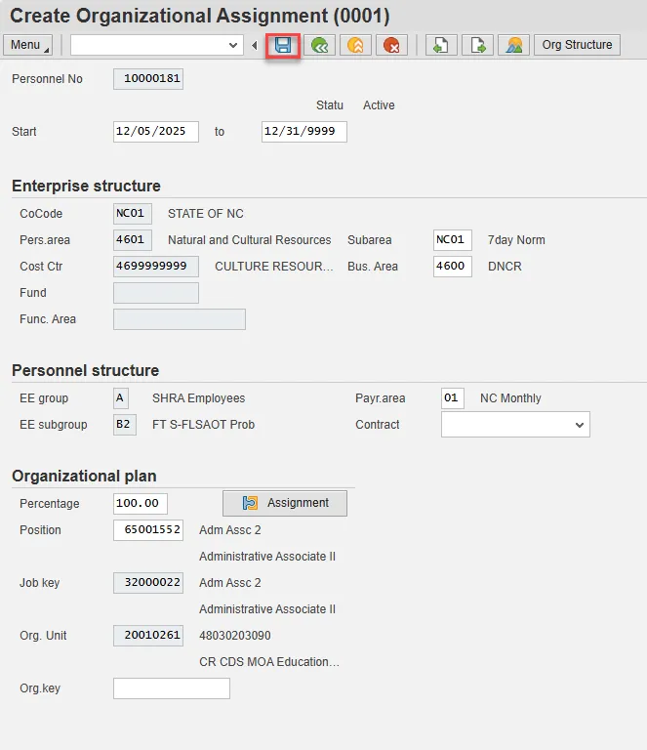Image resolution: width=647 pixels, height=750 pixels.
Task: Click the small arrow beside the command field
Action: (x=255, y=45)
